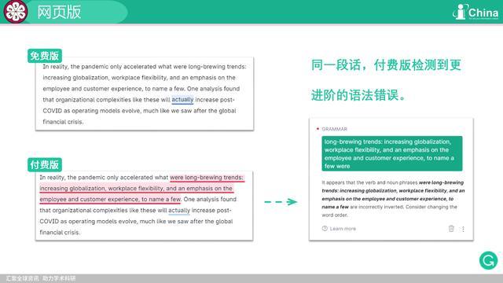Click the green highlighted suggestion box
Screen dimensions: 503x283
tap(392, 153)
